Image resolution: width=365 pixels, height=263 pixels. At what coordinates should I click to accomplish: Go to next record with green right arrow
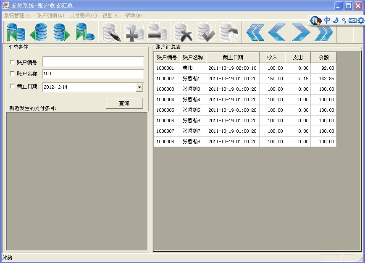point(62,32)
